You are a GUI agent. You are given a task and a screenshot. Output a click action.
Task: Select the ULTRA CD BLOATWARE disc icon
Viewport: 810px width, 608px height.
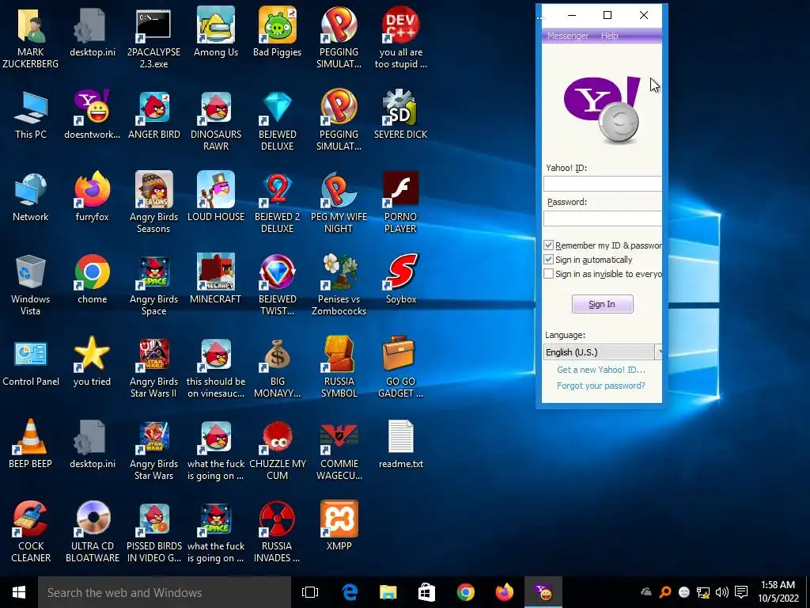click(x=93, y=531)
